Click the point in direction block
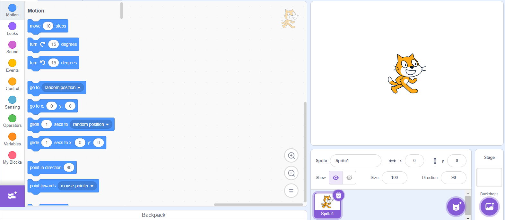The height and width of the screenshot is (220, 505). [x=52, y=168]
